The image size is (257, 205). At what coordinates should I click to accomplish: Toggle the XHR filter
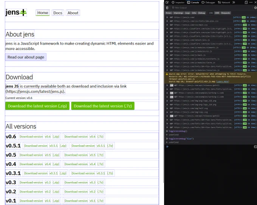217,13
